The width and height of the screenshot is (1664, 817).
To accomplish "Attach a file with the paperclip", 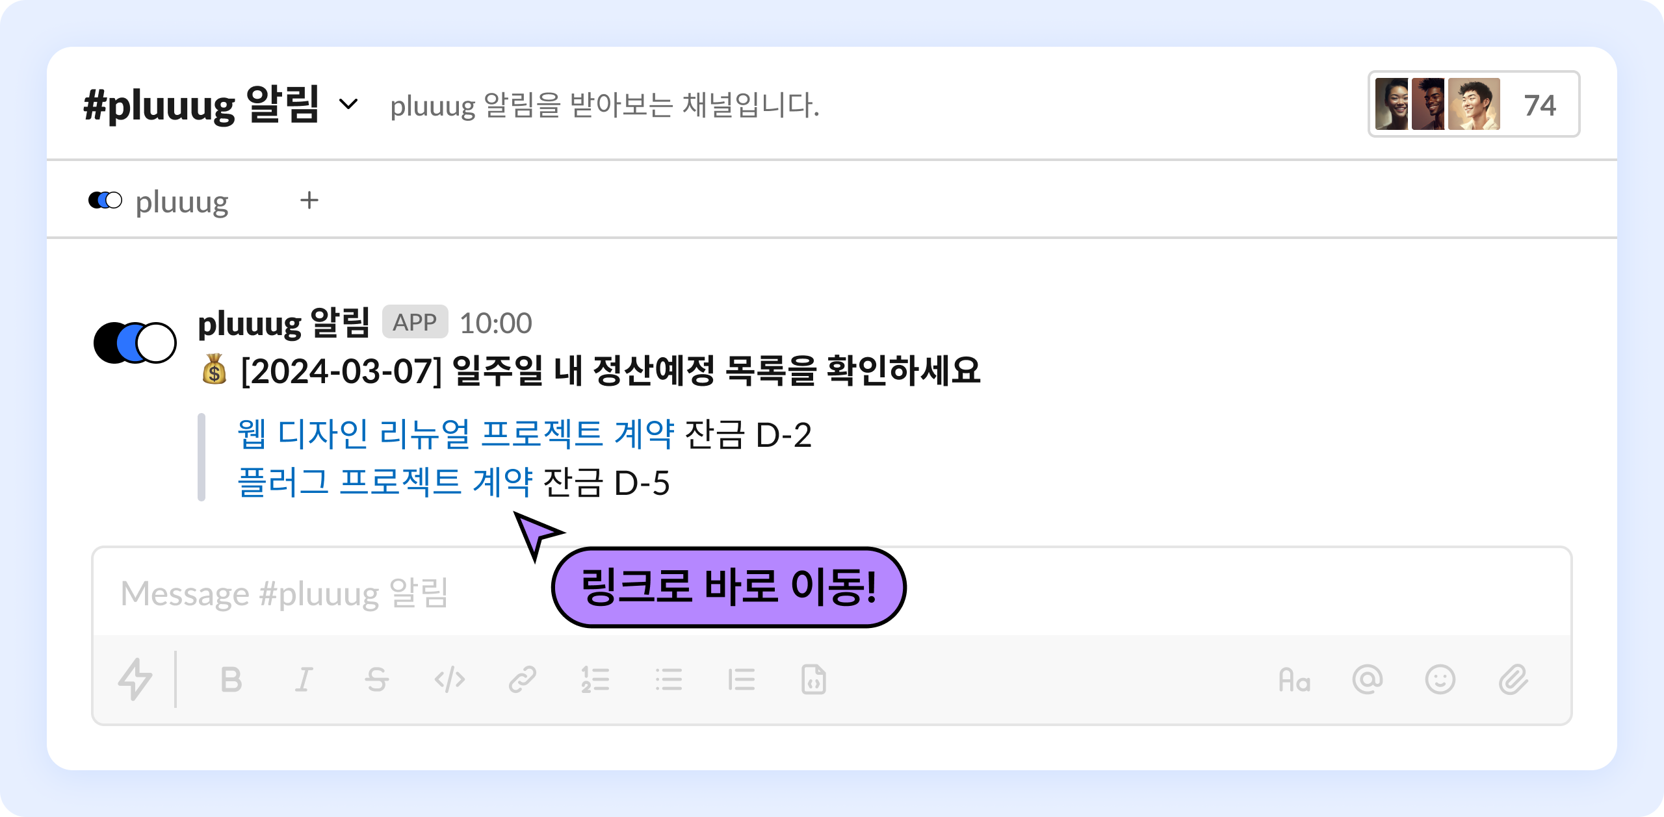I will [x=1513, y=680].
